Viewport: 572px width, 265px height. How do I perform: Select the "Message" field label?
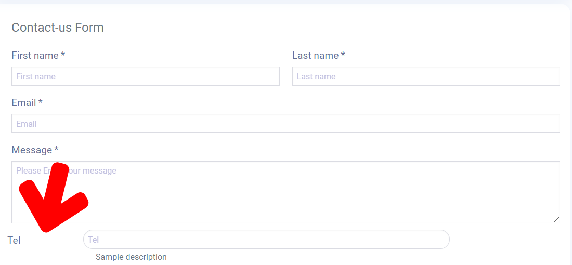32,150
